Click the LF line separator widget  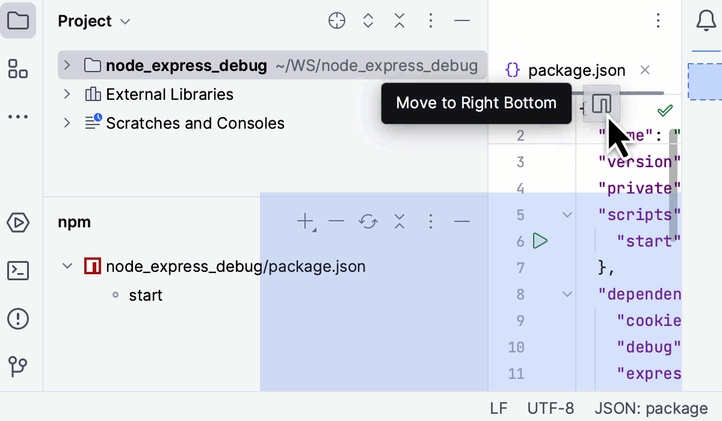498,408
